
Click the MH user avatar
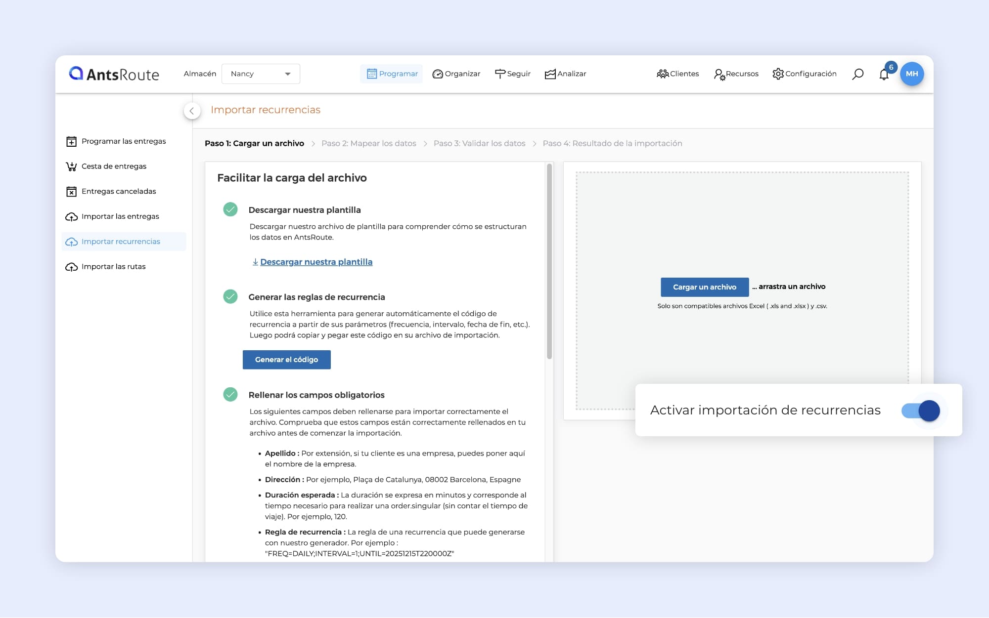(912, 74)
